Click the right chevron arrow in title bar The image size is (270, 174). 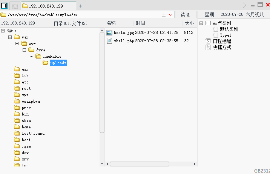tap(244, 5)
